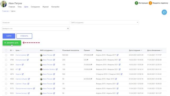Tick the checkbox for row 5092
The image size is (170, 96).
6,84
